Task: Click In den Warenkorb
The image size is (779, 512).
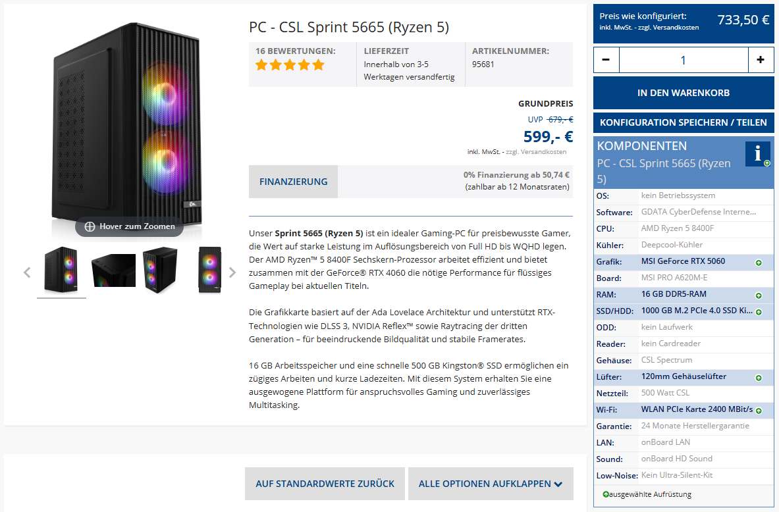Action: [684, 93]
